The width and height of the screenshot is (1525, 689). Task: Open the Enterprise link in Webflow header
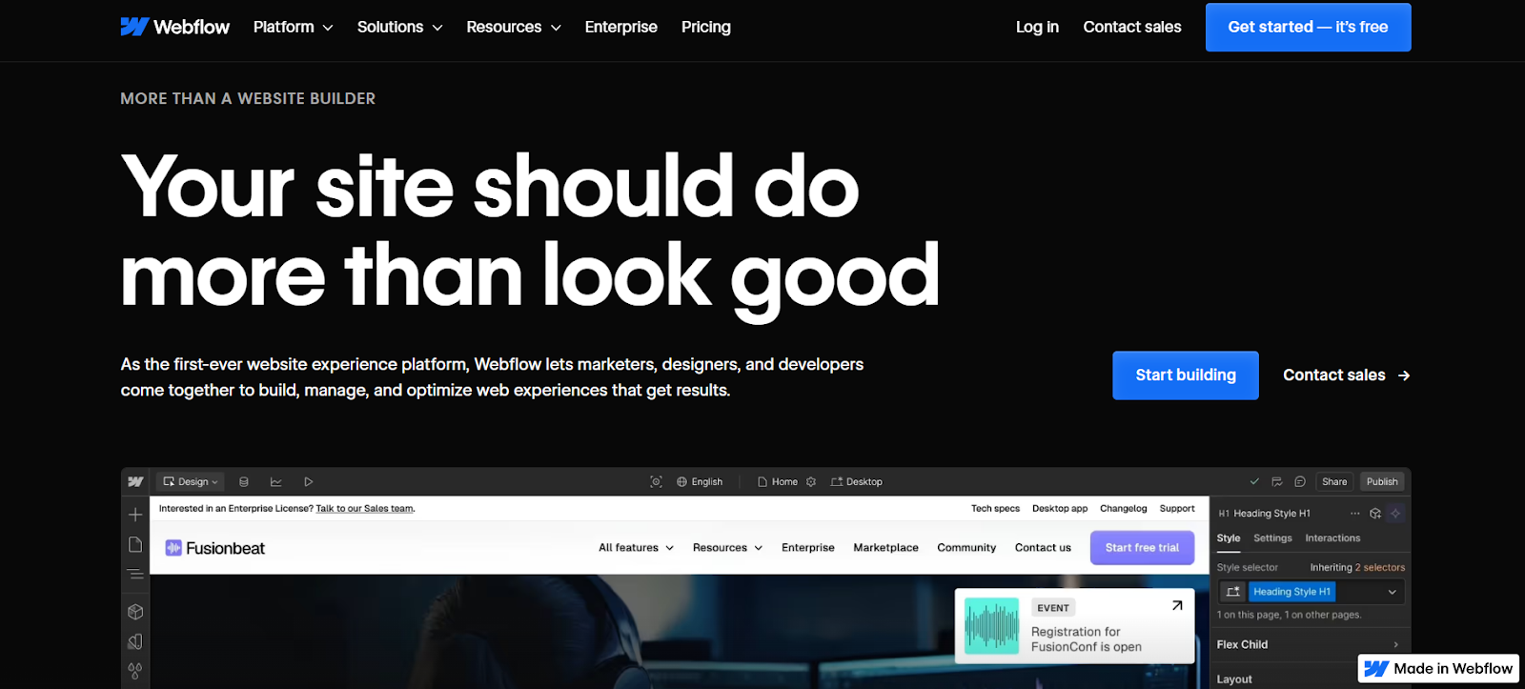[621, 27]
